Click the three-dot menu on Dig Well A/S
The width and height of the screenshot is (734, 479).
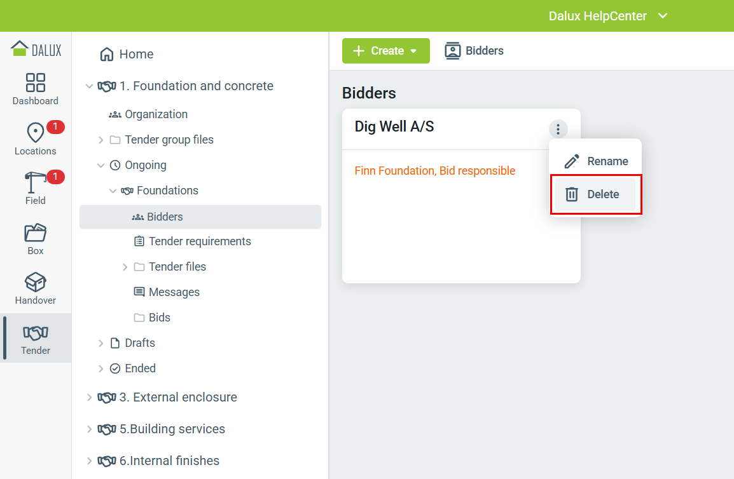point(558,130)
